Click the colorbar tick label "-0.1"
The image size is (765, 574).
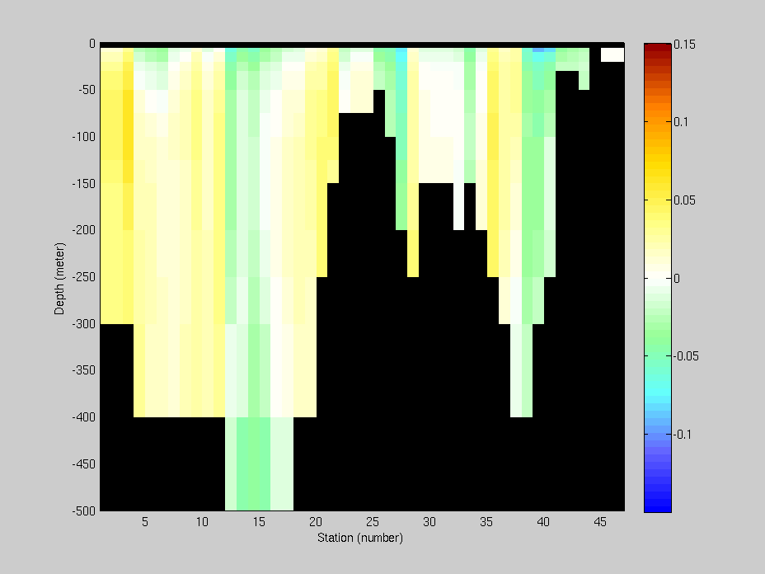683,435
